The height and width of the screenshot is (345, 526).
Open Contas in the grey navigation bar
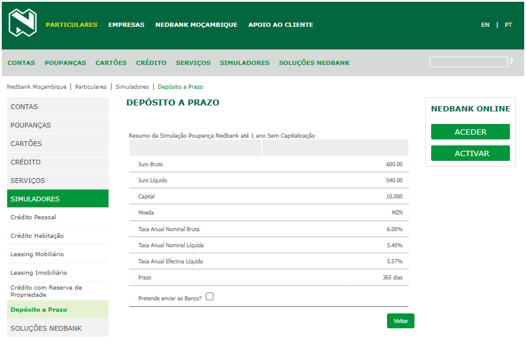21,63
